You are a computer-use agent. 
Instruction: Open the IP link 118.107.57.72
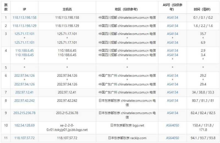pos(24,138)
